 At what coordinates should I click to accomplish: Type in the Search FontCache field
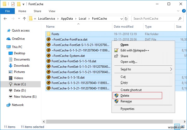tap(155, 19)
